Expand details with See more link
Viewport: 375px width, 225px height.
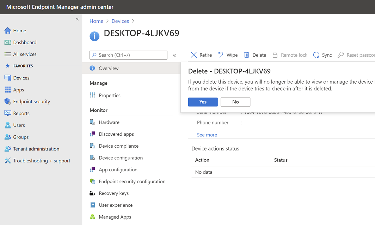coord(207,135)
